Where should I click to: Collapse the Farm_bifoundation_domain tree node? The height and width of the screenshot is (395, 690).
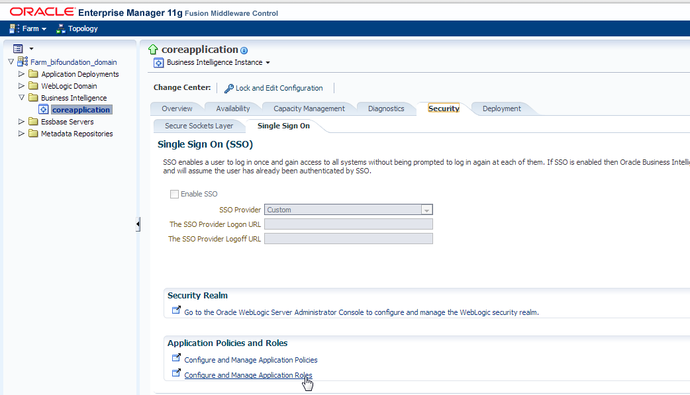pyautogui.click(x=11, y=62)
